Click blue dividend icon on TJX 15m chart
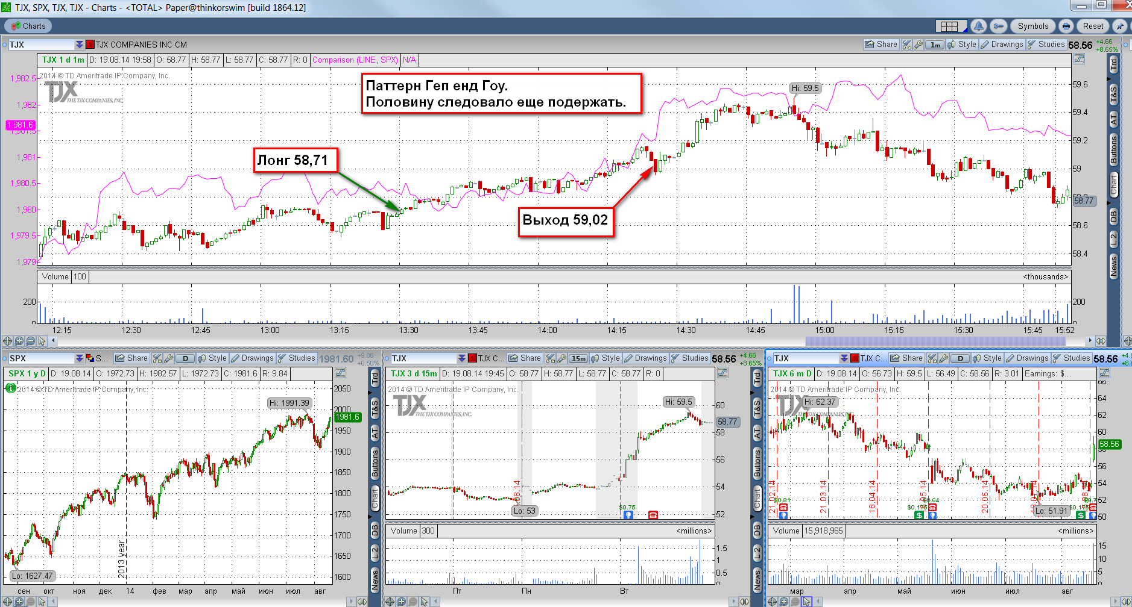1132x607 pixels. coord(628,515)
